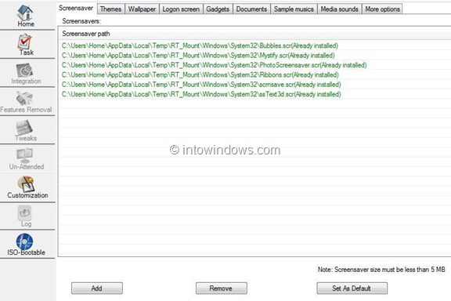Click the Screensaver path column header
Viewport: 451px width, 301px height.
coord(254,34)
